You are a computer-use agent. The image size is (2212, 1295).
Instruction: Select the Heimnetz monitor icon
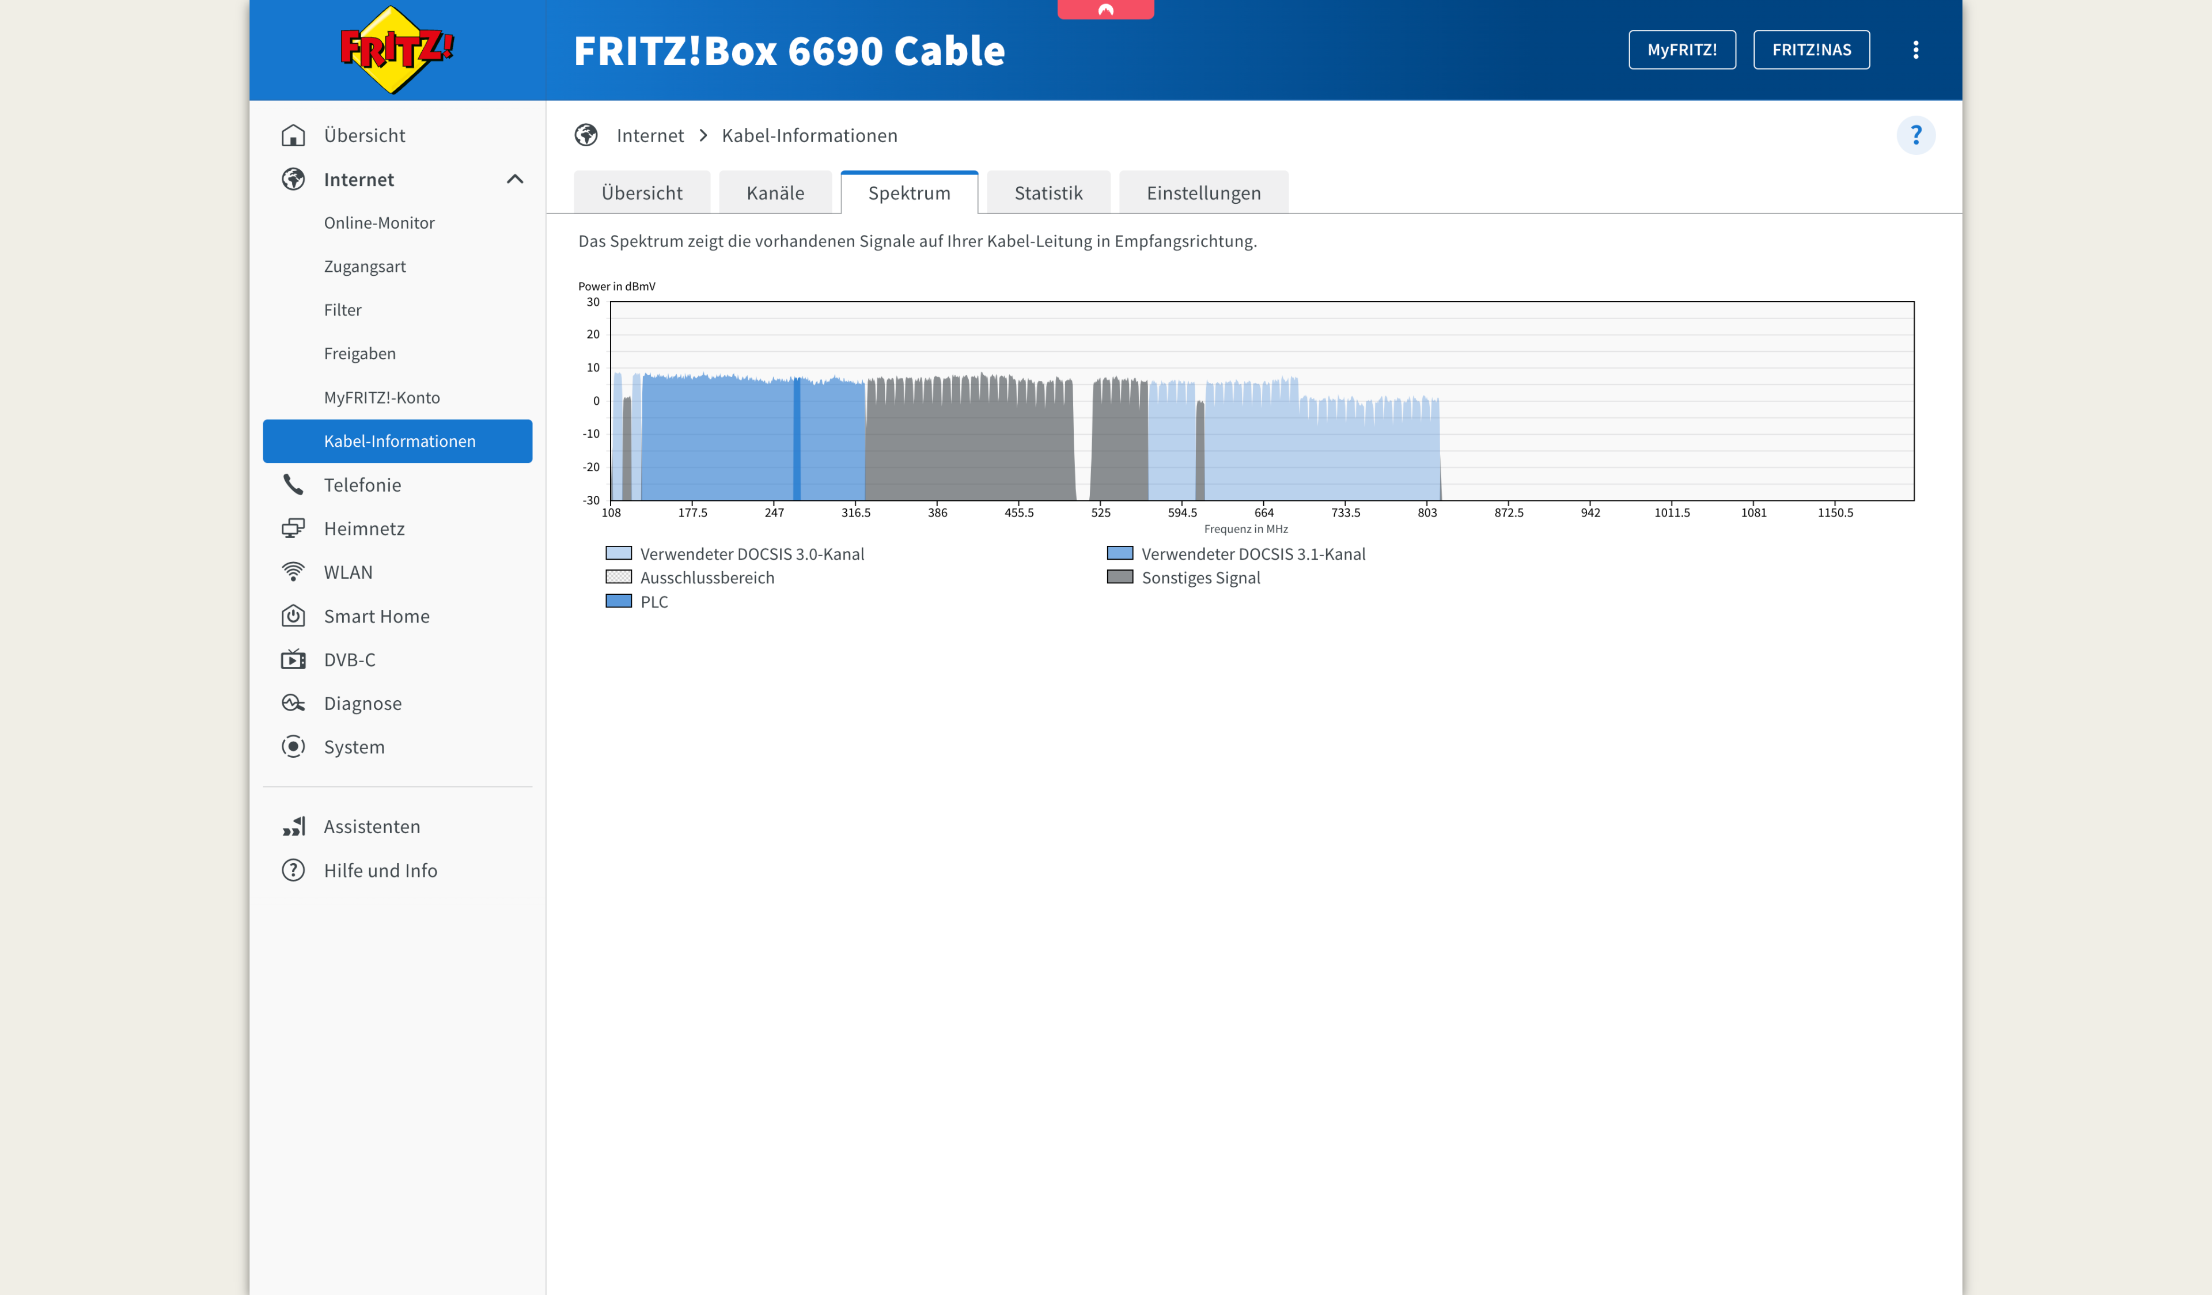click(293, 528)
